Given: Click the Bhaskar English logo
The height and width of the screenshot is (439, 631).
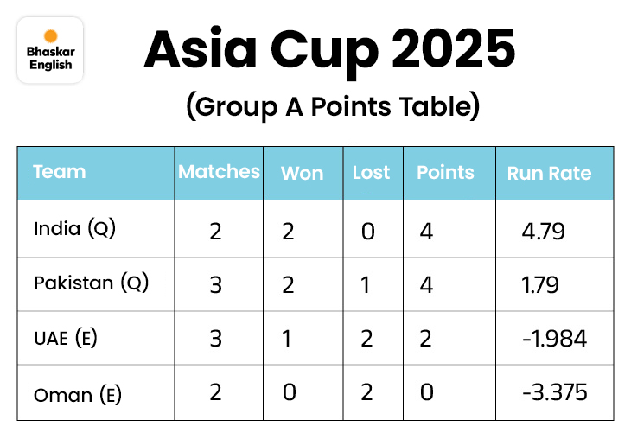Looking at the screenshot, I should click(x=51, y=50).
